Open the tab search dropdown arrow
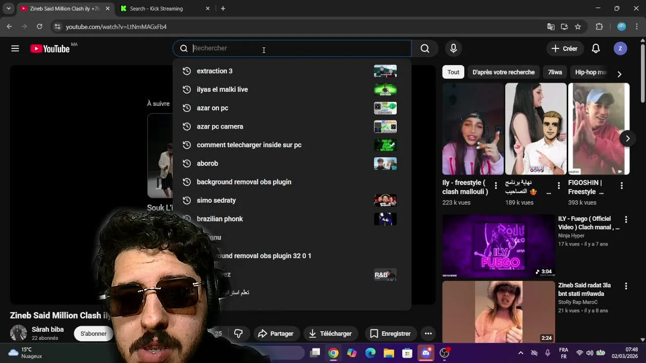This screenshot has height=363, width=646. pos(9,9)
